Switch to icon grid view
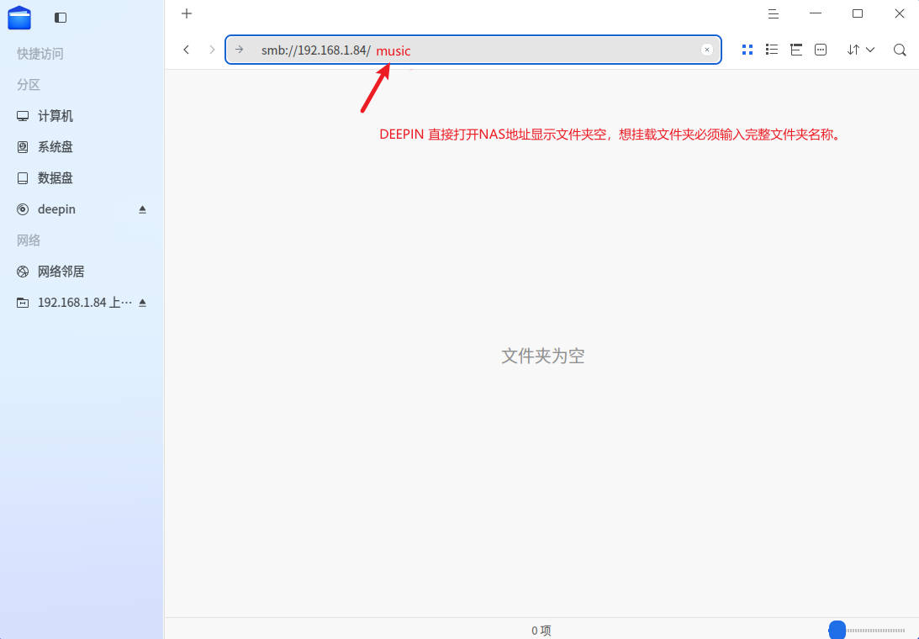Image resolution: width=919 pixels, height=639 pixels. [747, 50]
